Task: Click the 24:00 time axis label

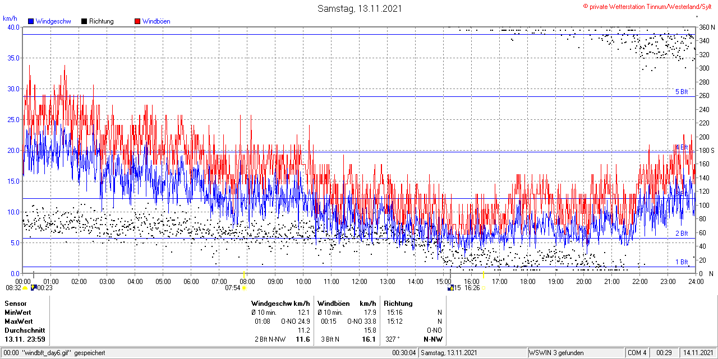Action: [x=696, y=282]
